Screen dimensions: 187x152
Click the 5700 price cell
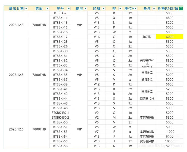pos(170,65)
